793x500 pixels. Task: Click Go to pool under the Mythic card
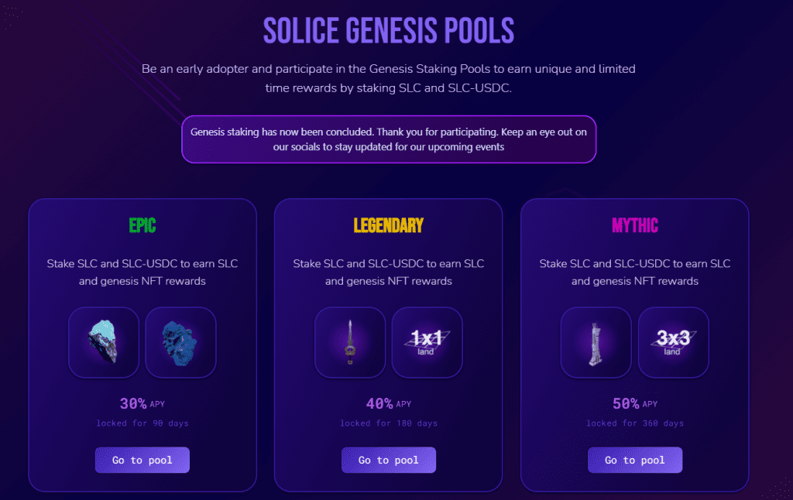635,460
